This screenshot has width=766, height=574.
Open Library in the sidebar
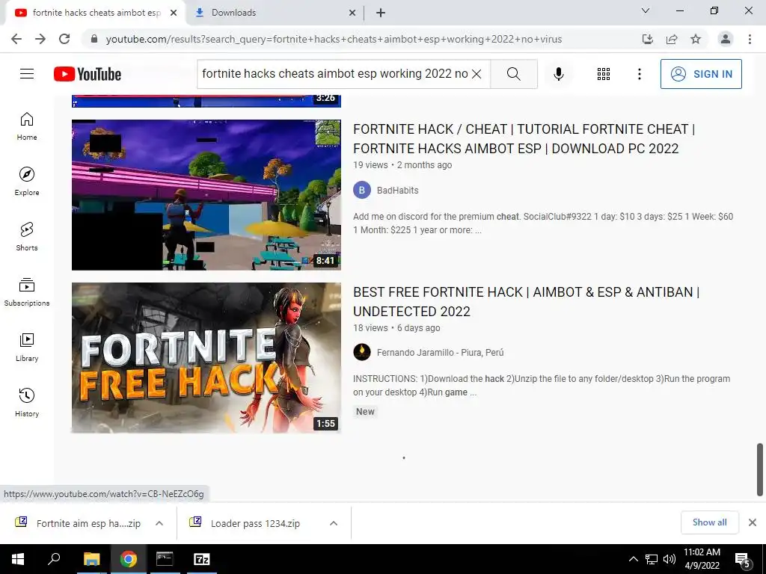(x=27, y=347)
